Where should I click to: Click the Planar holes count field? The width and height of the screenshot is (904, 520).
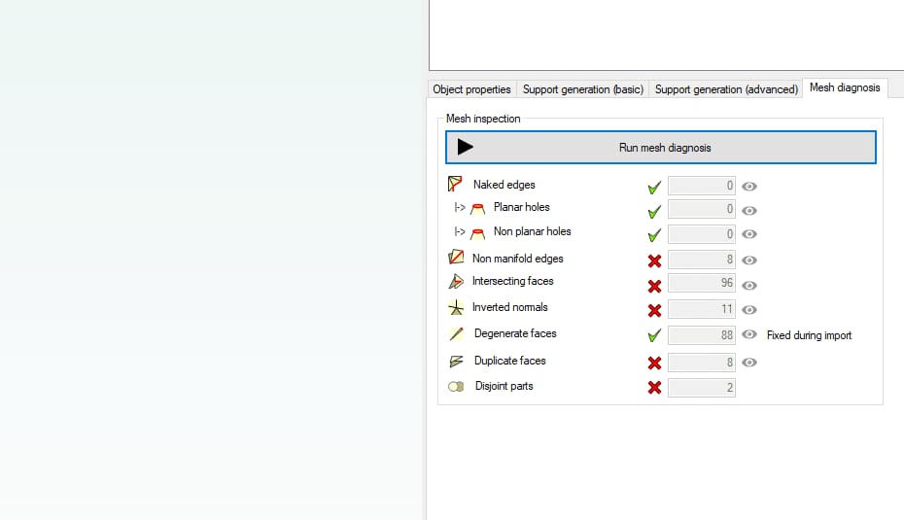[x=702, y=209]
